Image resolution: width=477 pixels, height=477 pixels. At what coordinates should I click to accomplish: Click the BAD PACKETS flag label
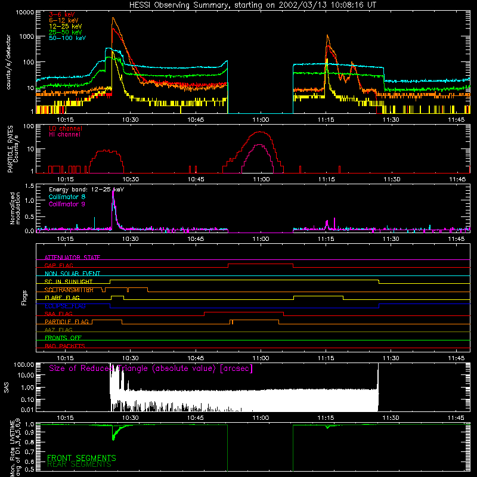point(65,346)
